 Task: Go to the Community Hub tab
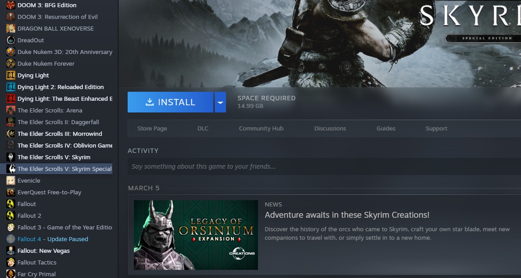tap(261, 129)
